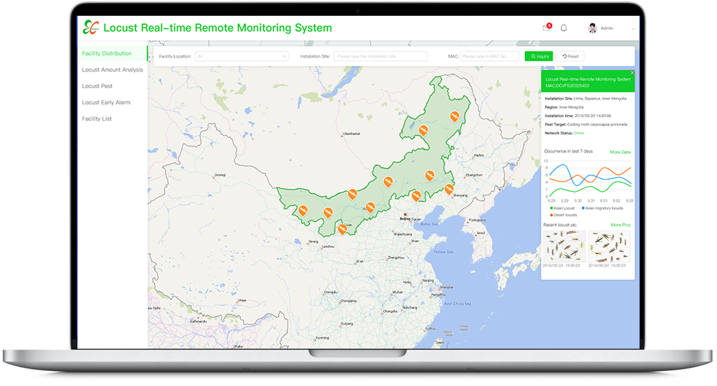717x386 pixels.
Task: Toggle Asian migratory locusts legend item
Action: coord(601,208)
